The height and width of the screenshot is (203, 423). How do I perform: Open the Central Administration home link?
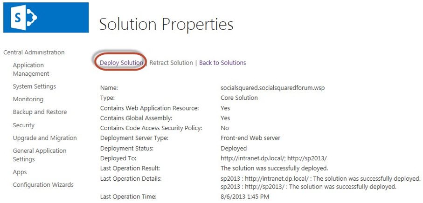point(34,52)
